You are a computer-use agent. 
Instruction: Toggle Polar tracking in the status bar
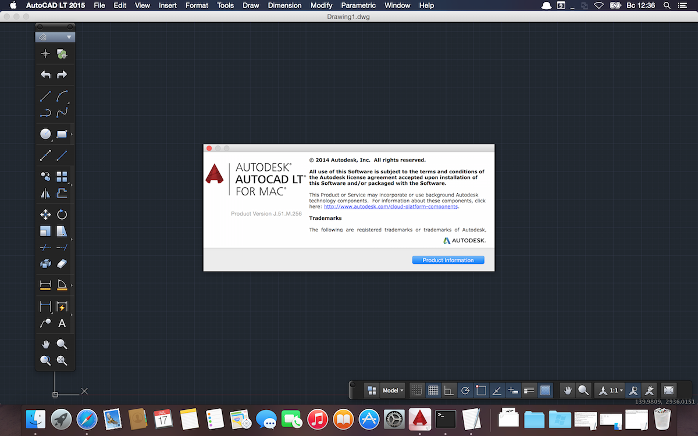click(465, 391)
